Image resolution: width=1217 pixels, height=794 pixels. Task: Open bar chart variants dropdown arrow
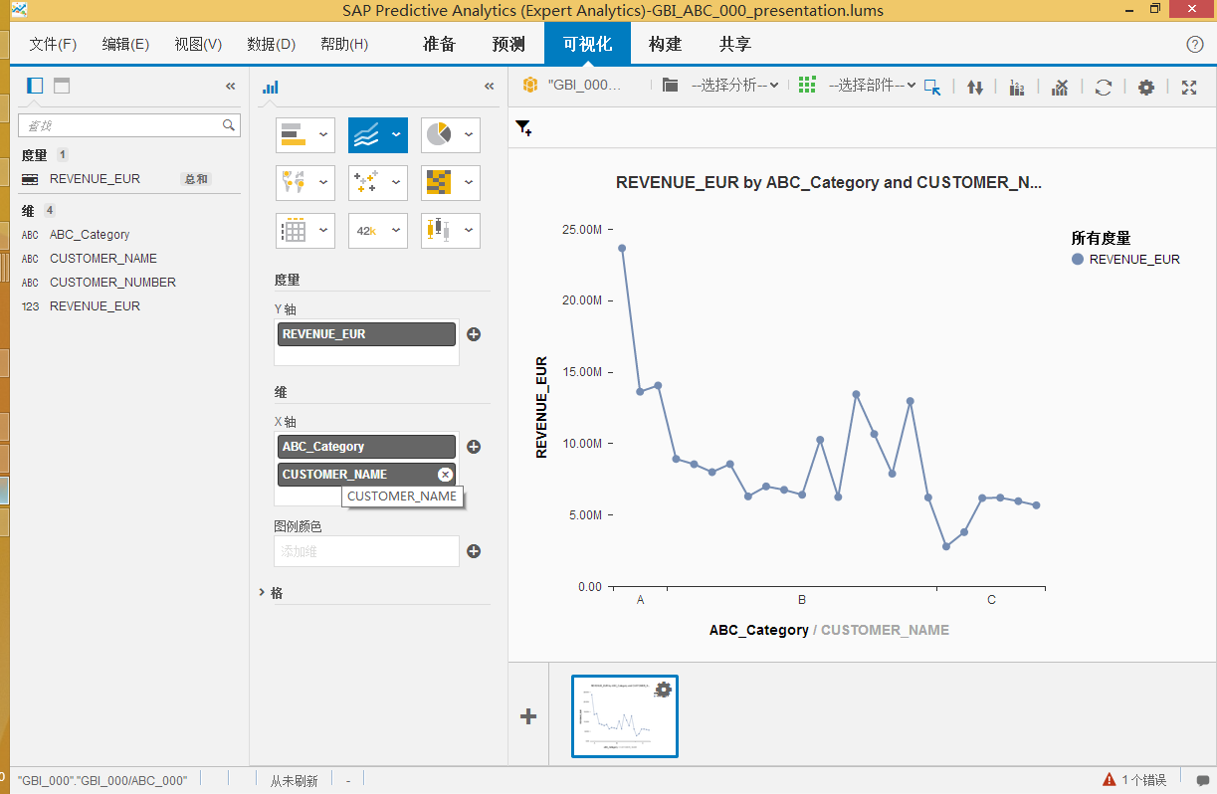click(x=323, y=134)
